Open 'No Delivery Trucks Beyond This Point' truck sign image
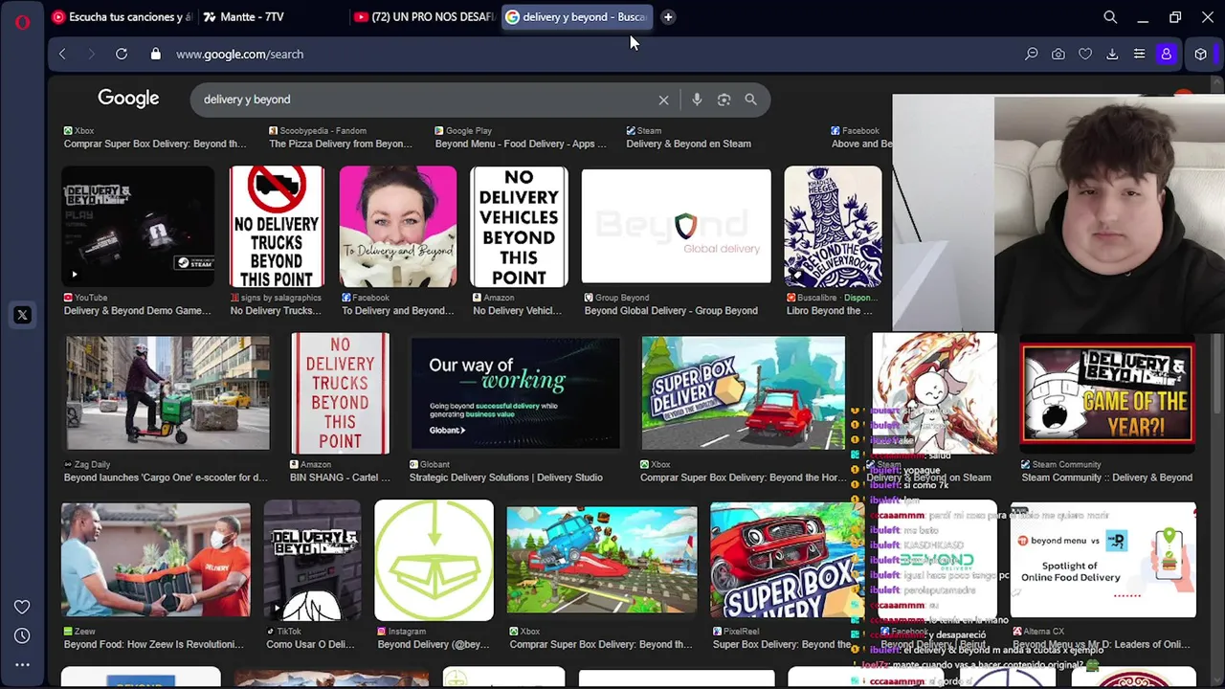 coord(277,226)
